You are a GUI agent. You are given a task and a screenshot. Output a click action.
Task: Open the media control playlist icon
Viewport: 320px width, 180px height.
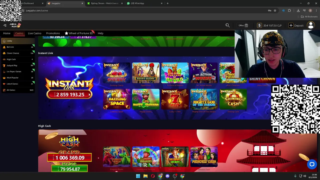click(304, 10)
